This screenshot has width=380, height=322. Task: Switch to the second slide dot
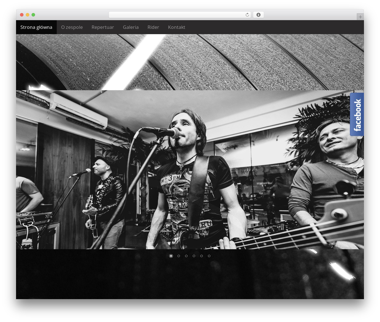(179, 256)
